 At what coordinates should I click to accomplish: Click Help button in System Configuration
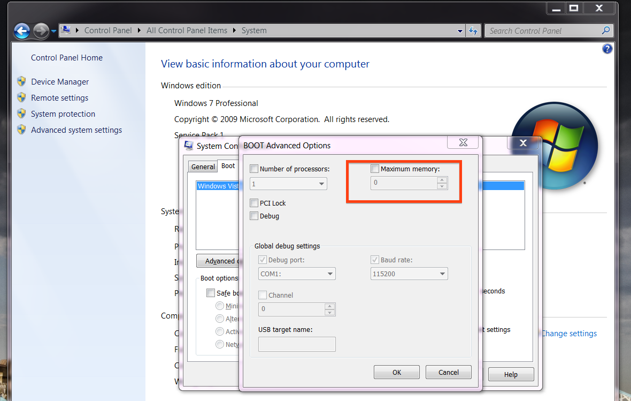click(x=511, y=374)
